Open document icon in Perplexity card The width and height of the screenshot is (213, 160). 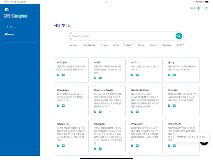132,145
